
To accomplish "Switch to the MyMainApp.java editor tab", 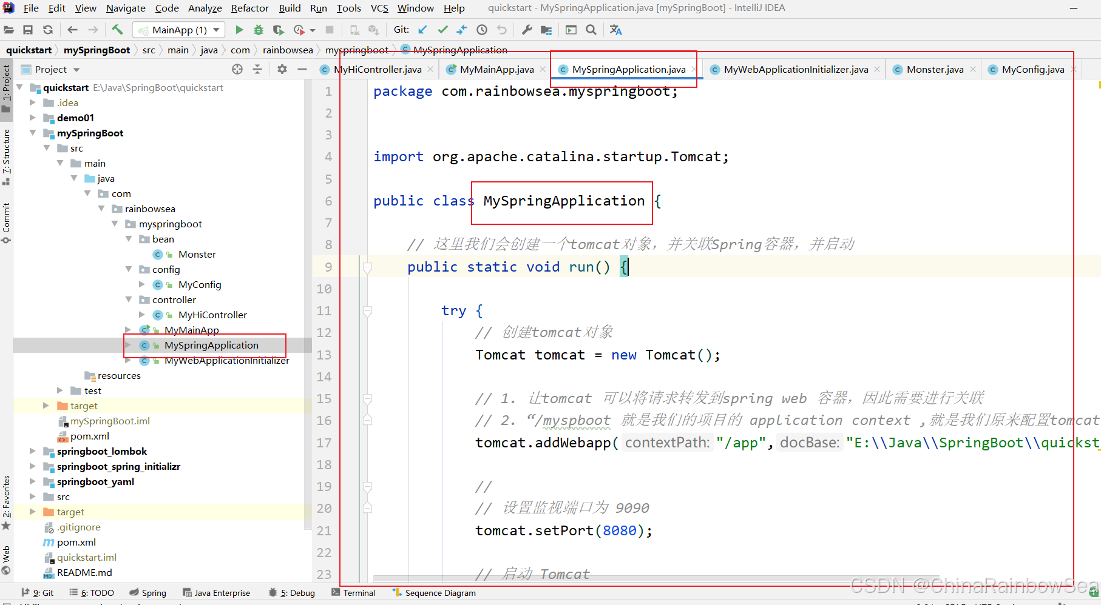I will coord(496,69).
